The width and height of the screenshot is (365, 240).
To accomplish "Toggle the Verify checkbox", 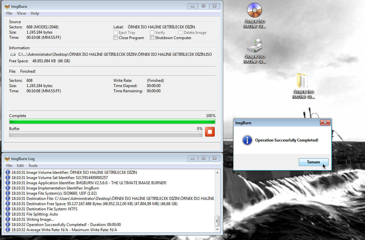I will pos(152,33).
